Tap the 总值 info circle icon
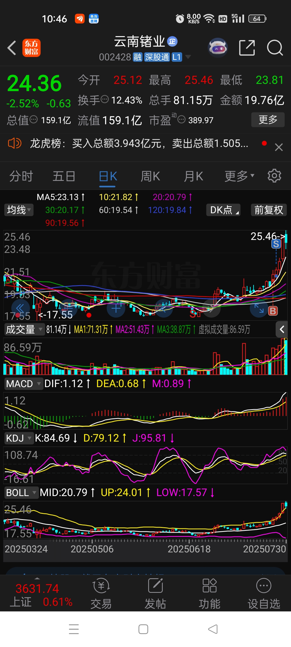The height and width of the screenshot is (647, 291). [x=33, y=119]
